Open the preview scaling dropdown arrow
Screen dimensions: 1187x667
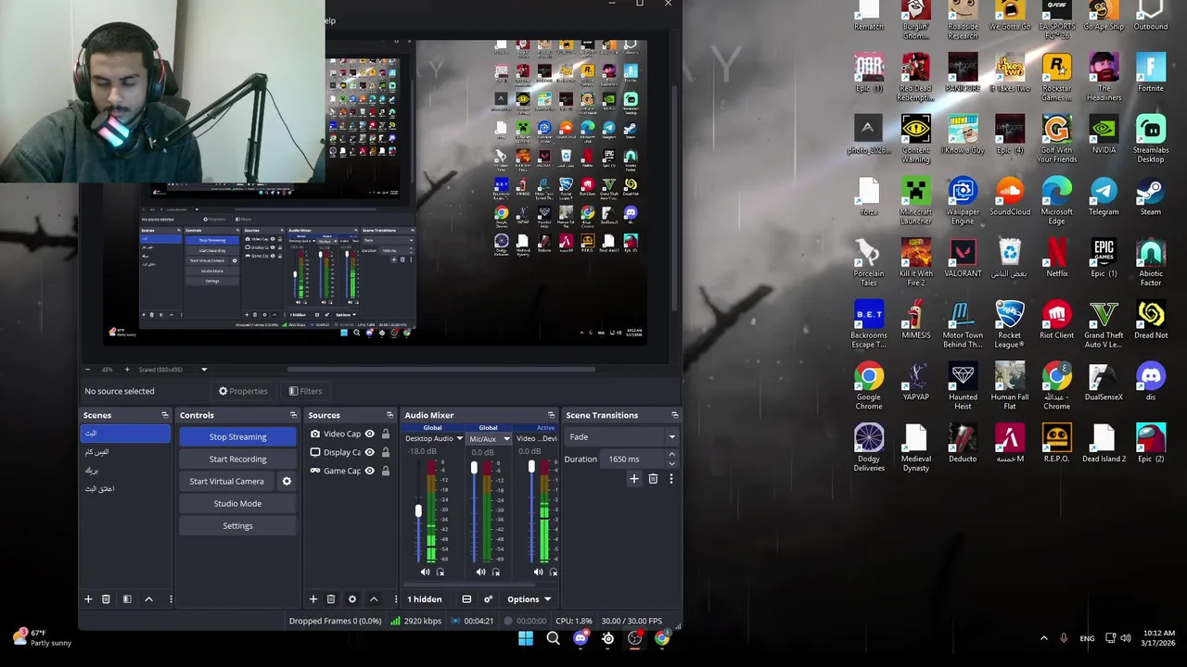[x=204, y=370]
